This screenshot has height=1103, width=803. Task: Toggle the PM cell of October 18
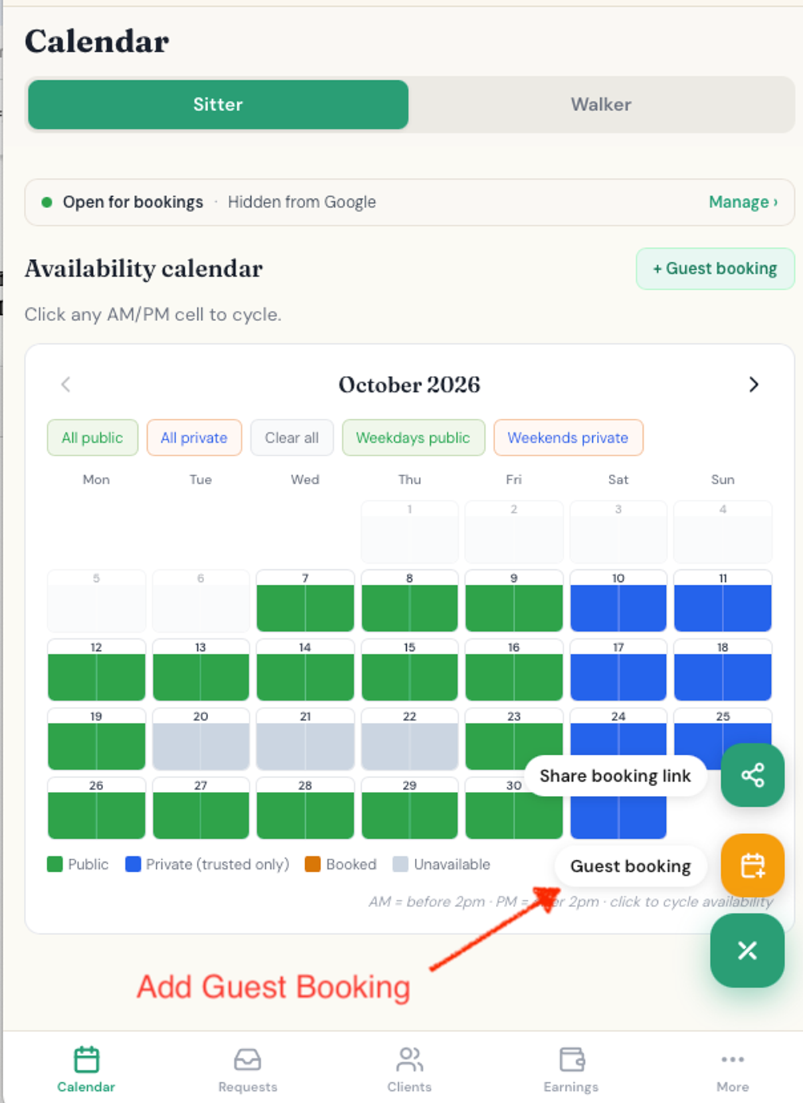pos(747,677)
